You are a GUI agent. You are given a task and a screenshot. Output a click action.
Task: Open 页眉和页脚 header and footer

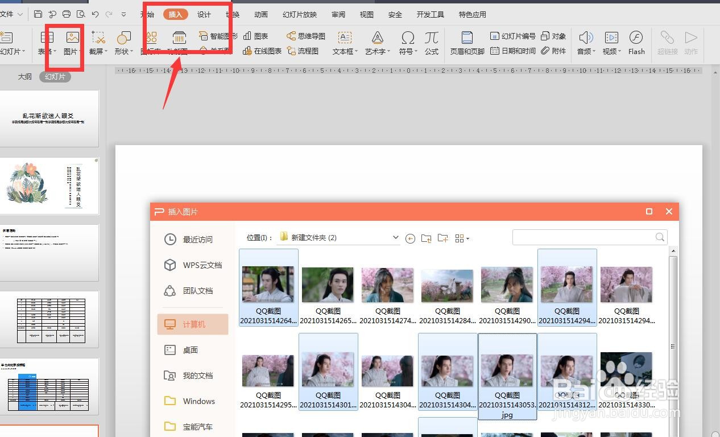[467, 43]
